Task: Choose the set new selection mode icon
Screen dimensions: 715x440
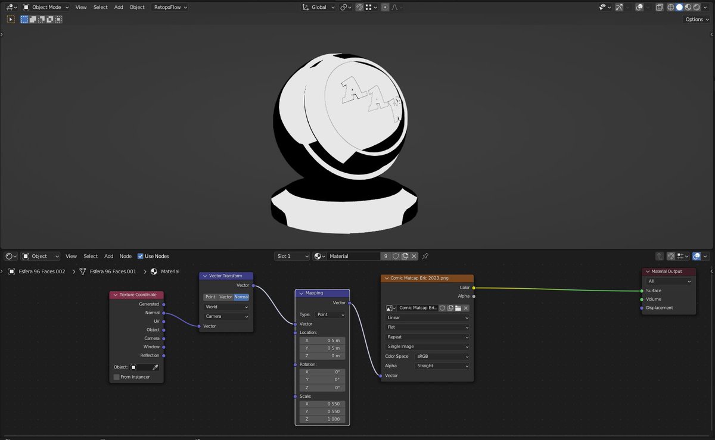Action: point(24,19)
